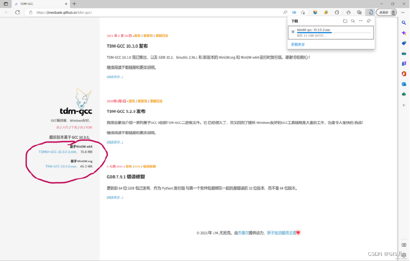Click the back navigation arrow
Screen dimensions: 410x261
(x=7, y=12)
